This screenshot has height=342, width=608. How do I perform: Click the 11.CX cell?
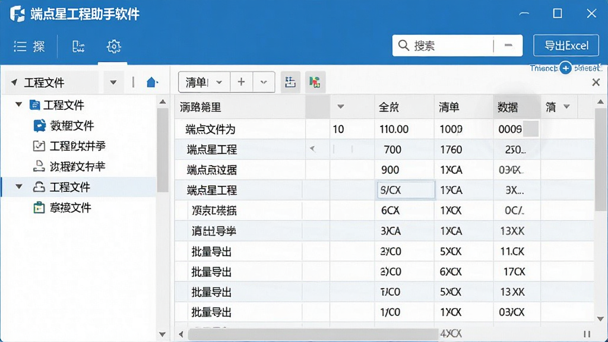click(517, 251)
